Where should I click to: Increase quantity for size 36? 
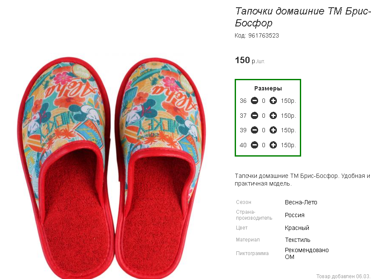[273, 101]
